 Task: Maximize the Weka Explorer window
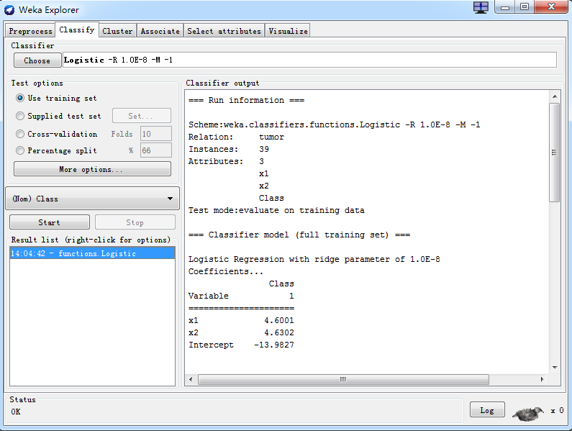pos(525,7)
